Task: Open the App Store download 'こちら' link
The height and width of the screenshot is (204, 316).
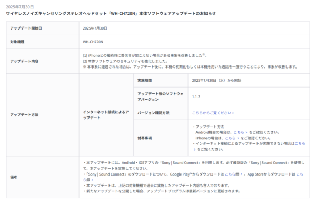Action: coord(300,174)
